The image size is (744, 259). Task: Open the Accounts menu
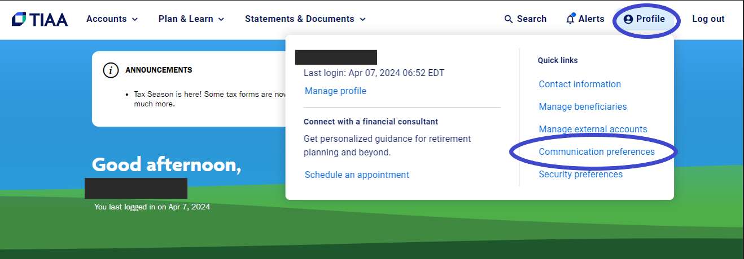(112, 19)
